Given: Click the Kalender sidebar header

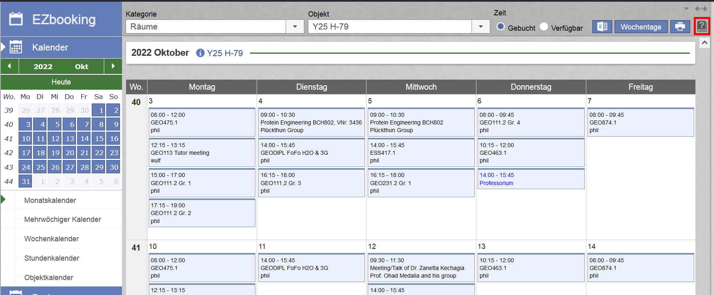Looking at the screenshot, I should [61, 47].
